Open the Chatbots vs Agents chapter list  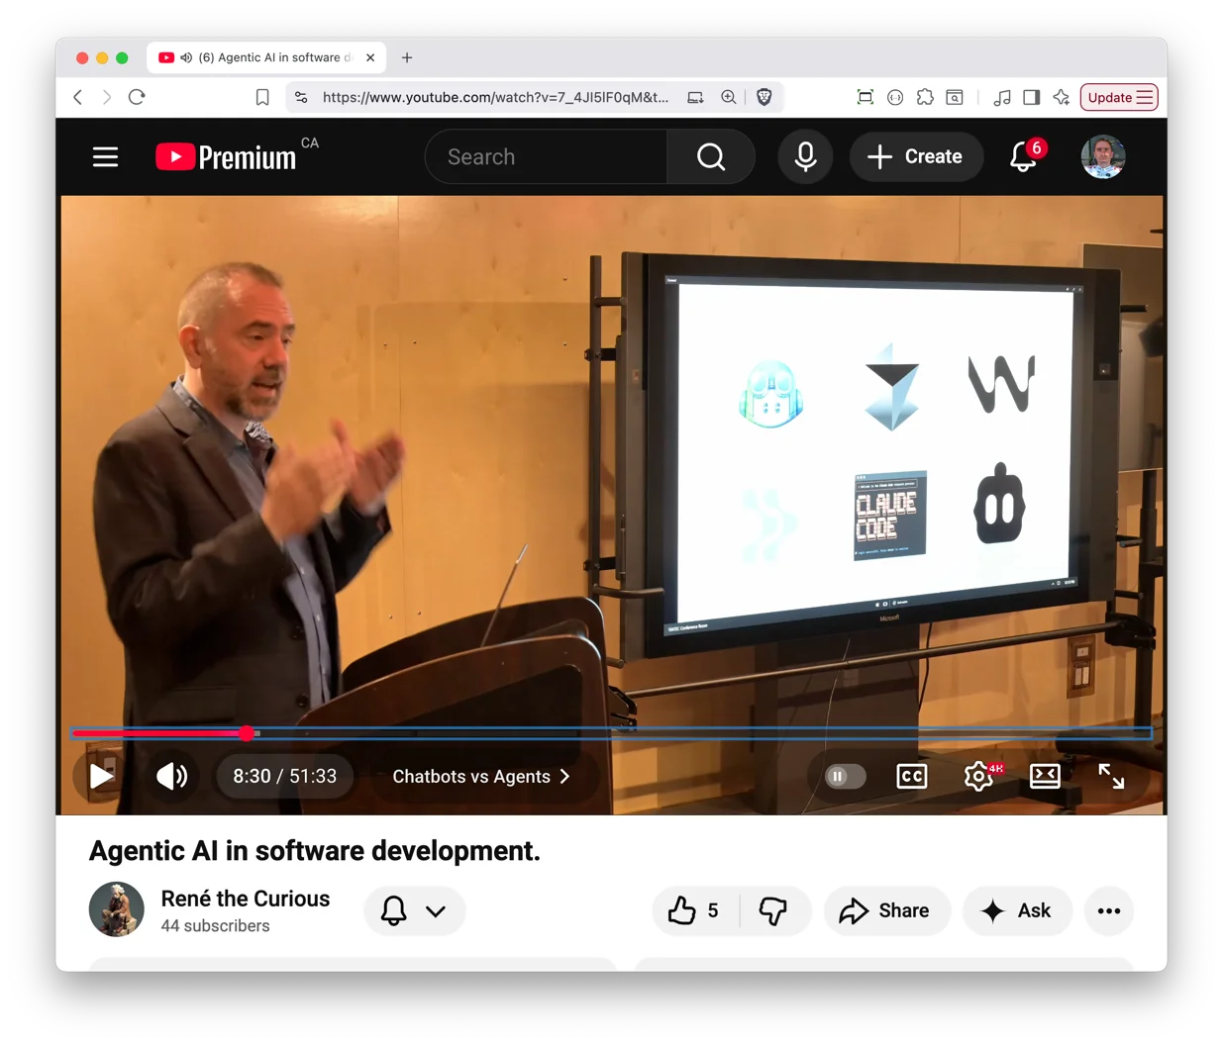point(482,776)
